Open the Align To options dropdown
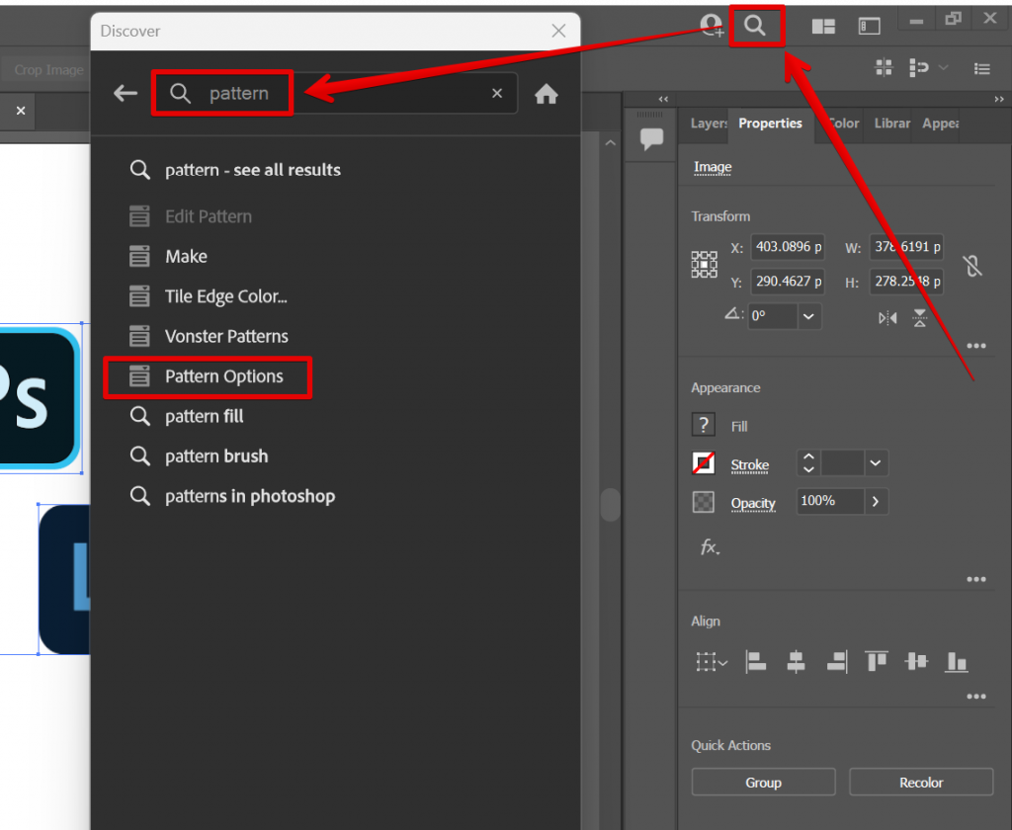Screen dimensions: 1012x830 pos(714,662)
